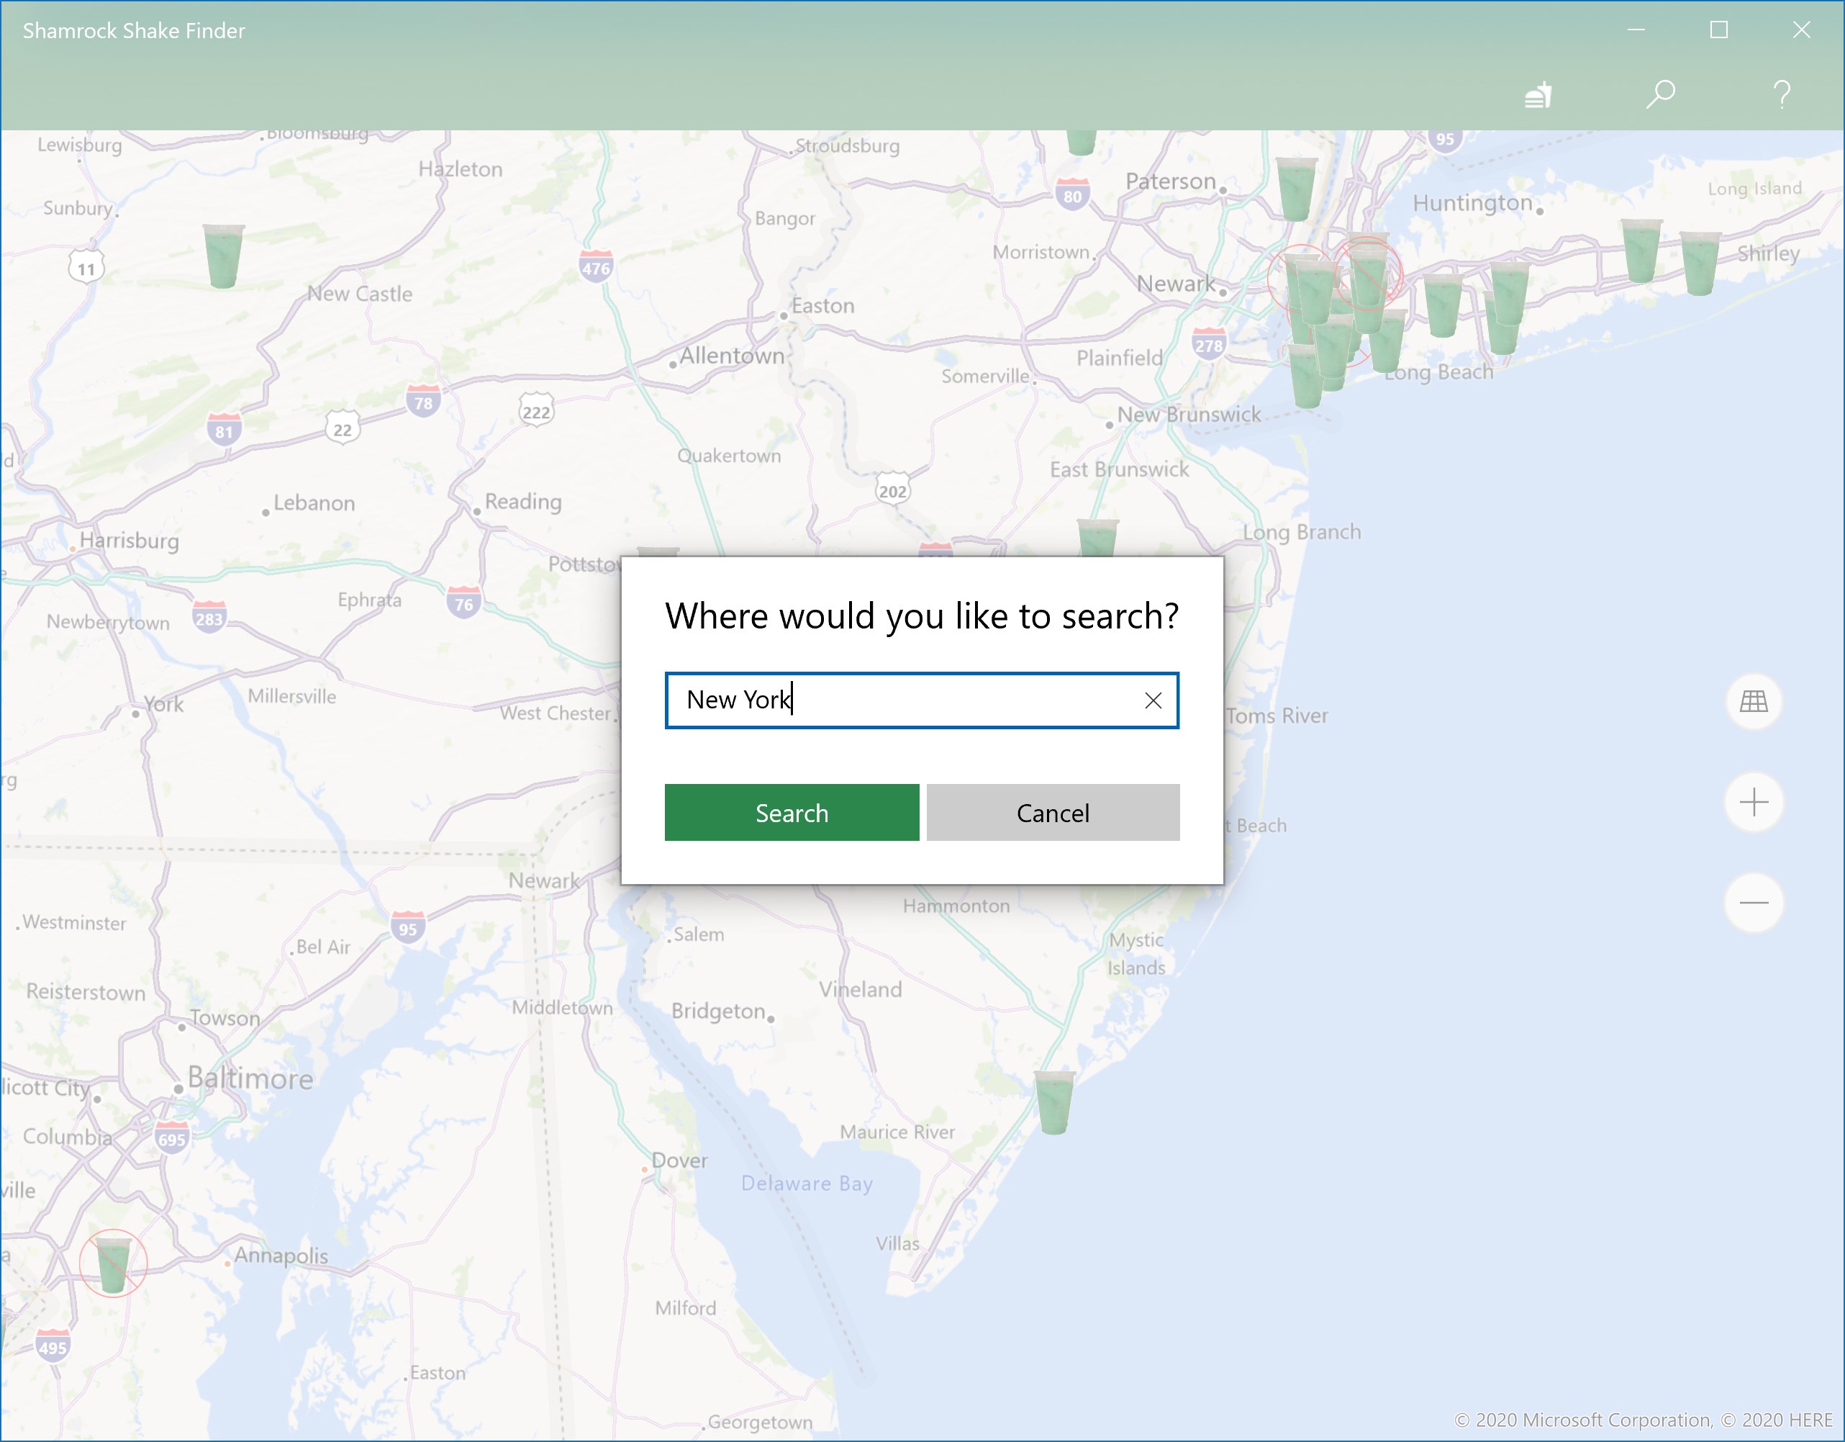Click into the New York search field
This screenshot has width=1845, height=1442.
pos(895,700)
